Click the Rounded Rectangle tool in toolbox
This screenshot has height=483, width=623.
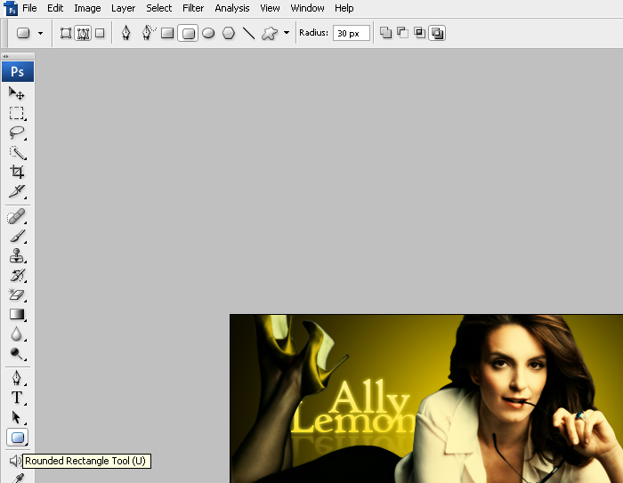click(x=18, y=438)
